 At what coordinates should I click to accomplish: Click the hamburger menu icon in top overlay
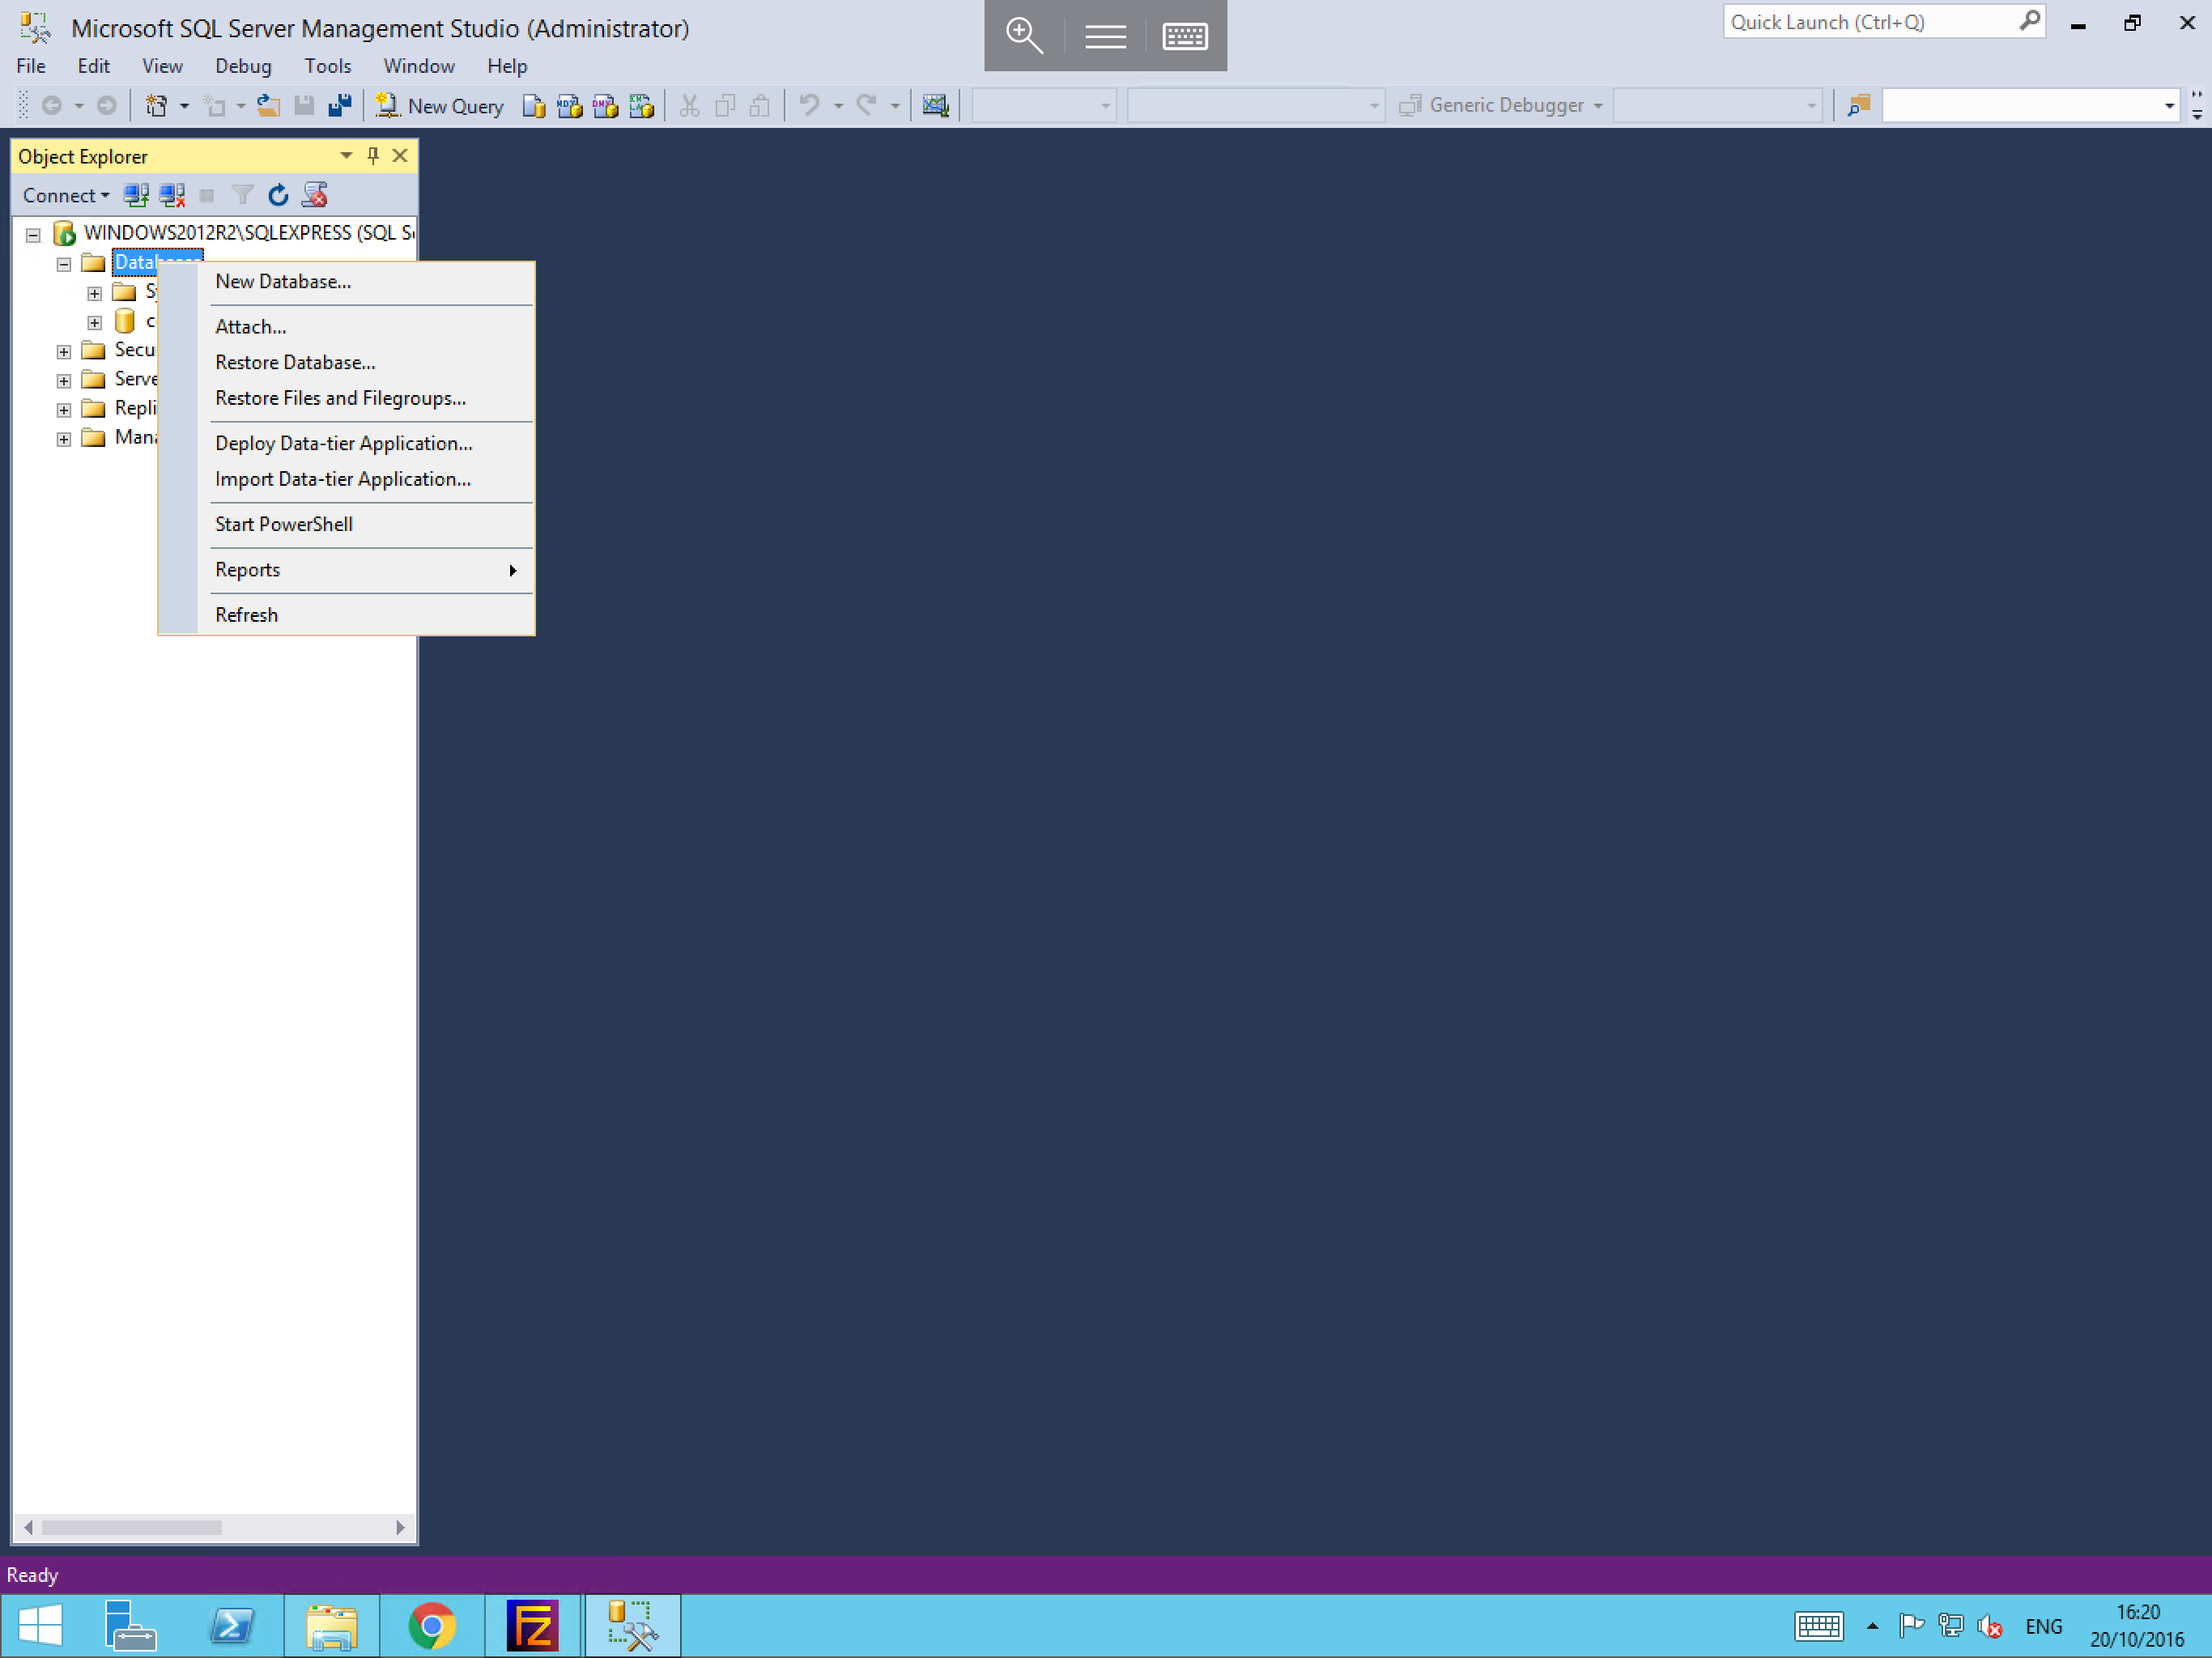click(1105, 36)
